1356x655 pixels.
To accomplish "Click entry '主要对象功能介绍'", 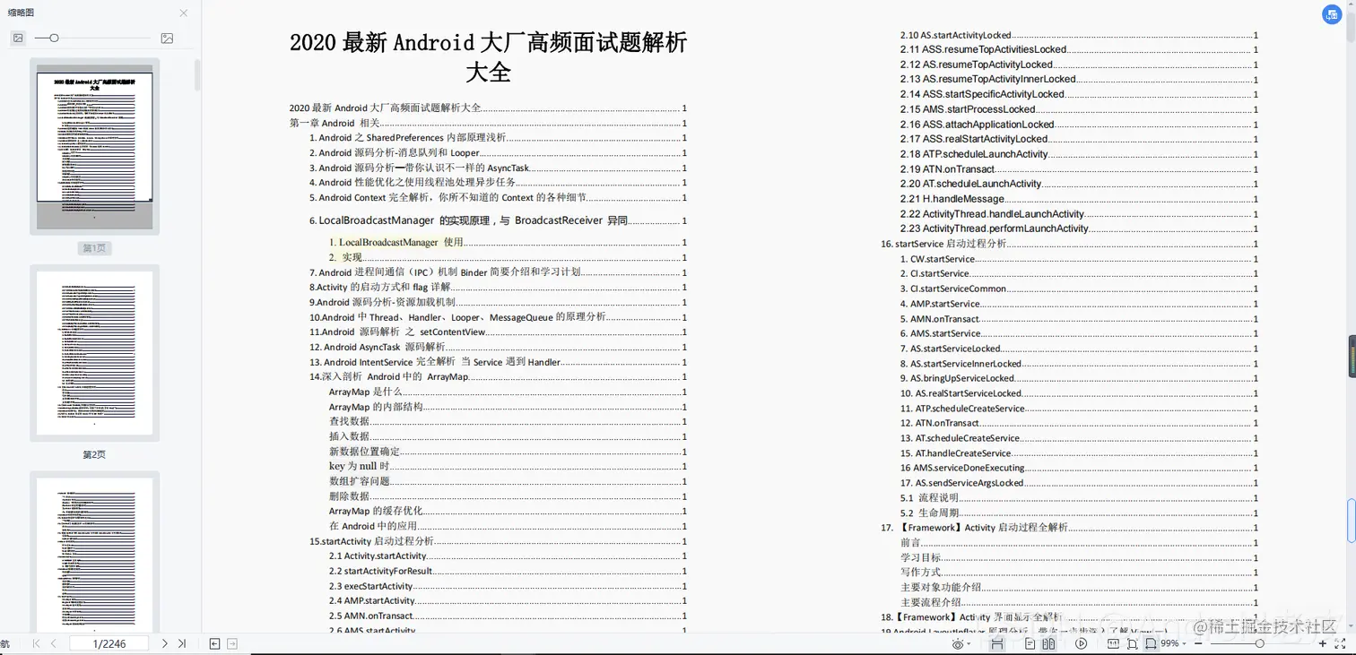I will (941, 588).
